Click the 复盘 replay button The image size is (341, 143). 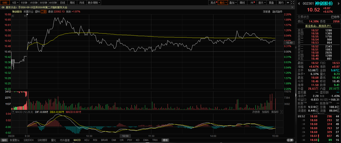pyautogui.click(x=271, y=3)
